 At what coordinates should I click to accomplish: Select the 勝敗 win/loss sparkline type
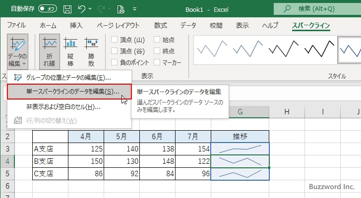pyautogui.click(x=91, y=51)
